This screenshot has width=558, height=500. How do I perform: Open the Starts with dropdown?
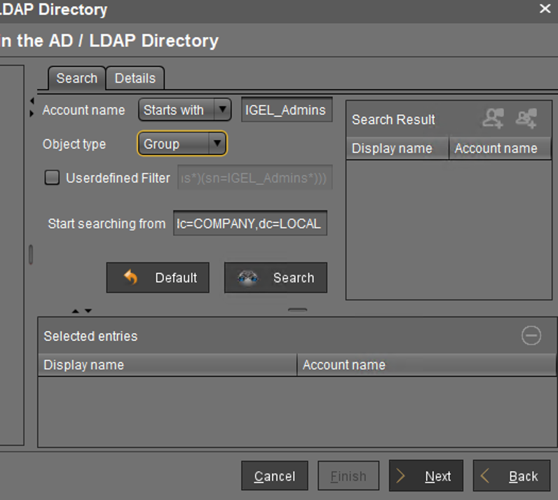pos(184,110)
